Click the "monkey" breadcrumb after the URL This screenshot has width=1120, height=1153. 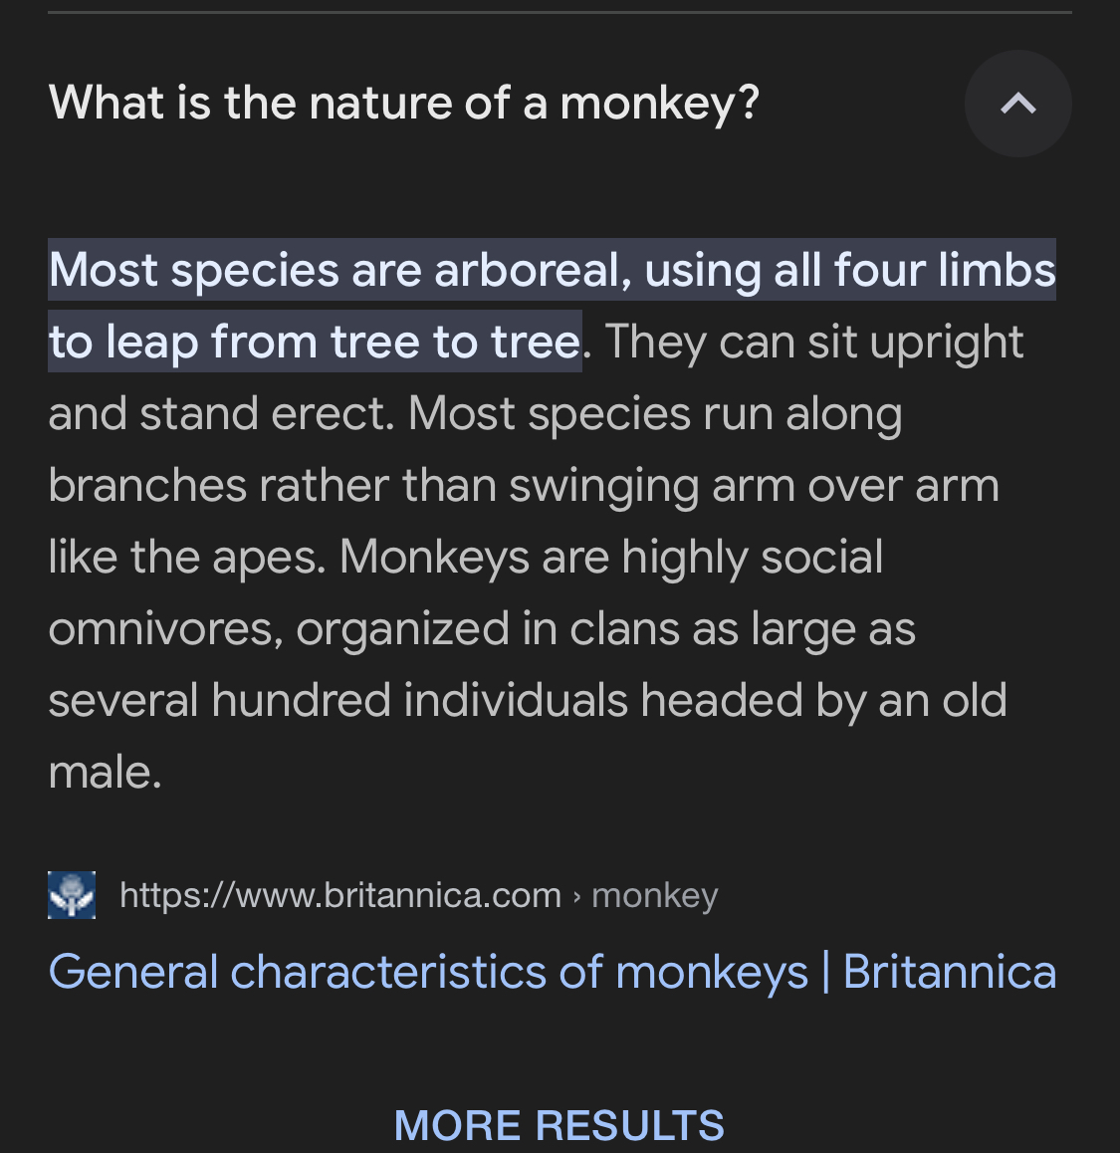tap(654, 895)
